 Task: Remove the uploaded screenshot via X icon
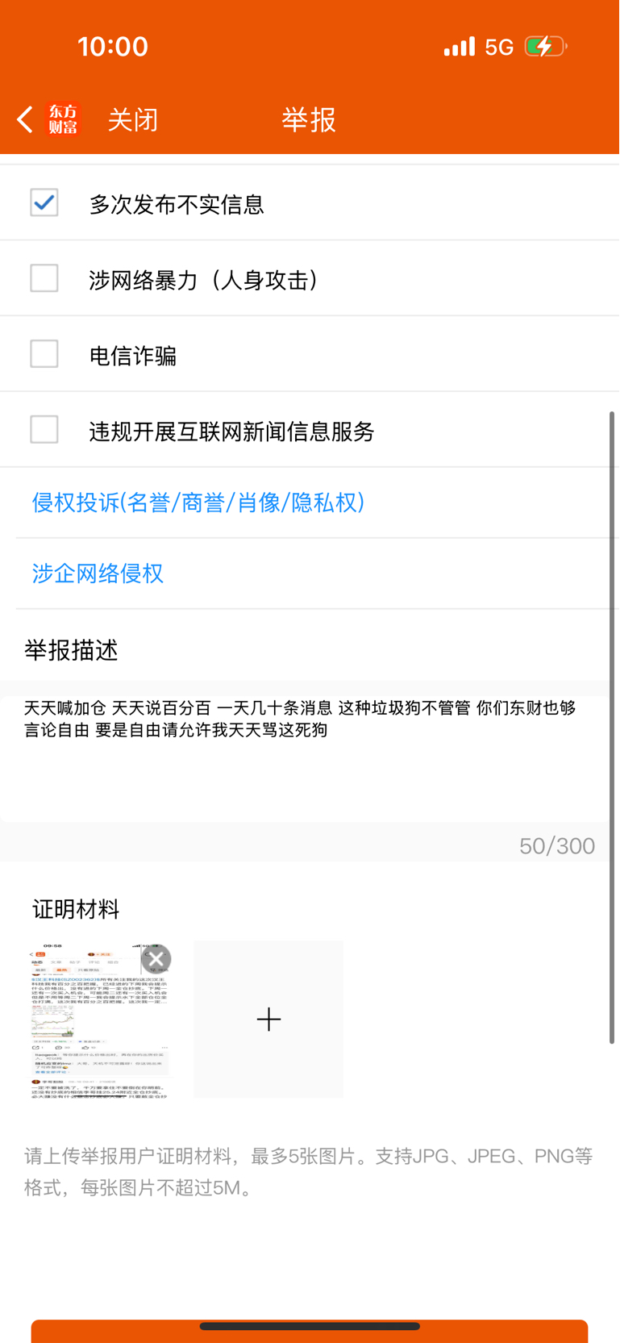(x=156, y=959)
